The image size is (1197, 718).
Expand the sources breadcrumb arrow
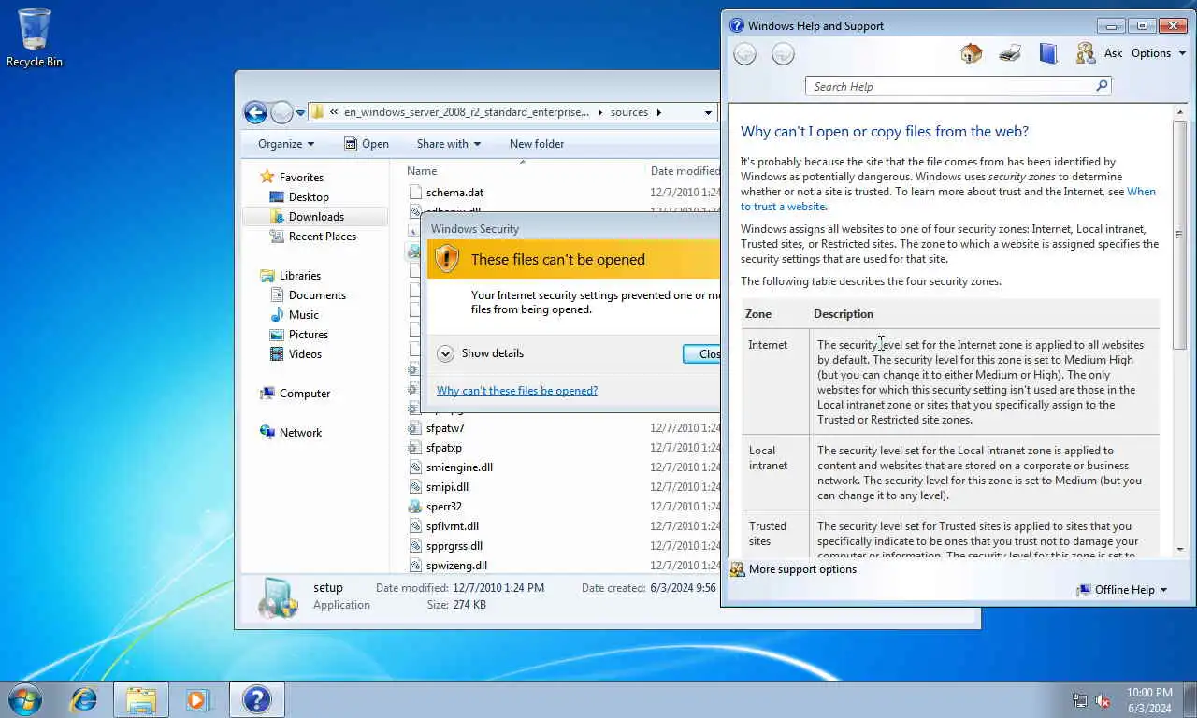click(658, 112)
